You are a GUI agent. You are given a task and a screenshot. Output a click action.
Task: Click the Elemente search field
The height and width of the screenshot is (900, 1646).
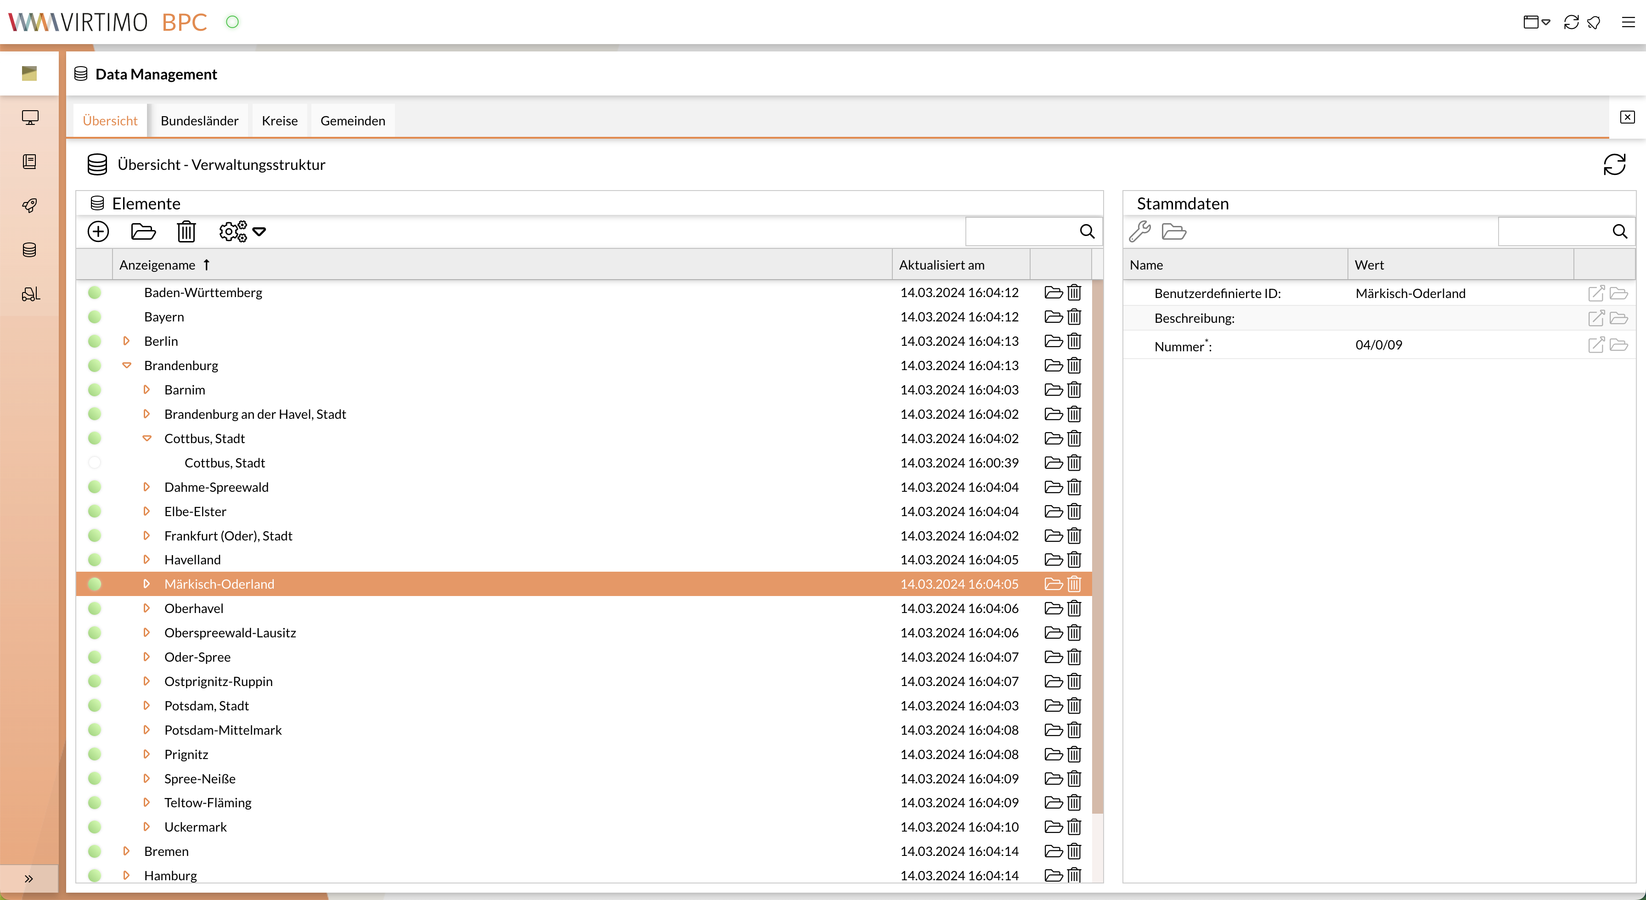(x=1022, y=231)
